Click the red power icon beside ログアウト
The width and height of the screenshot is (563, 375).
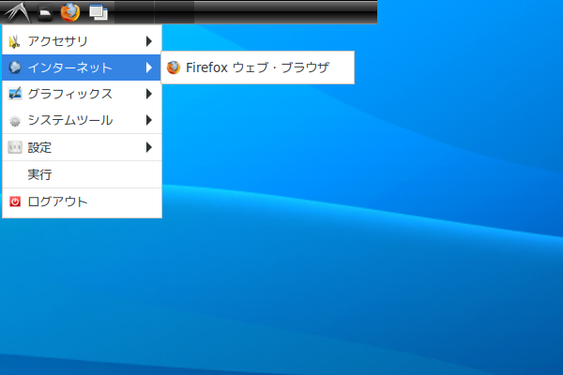point(15,202)
